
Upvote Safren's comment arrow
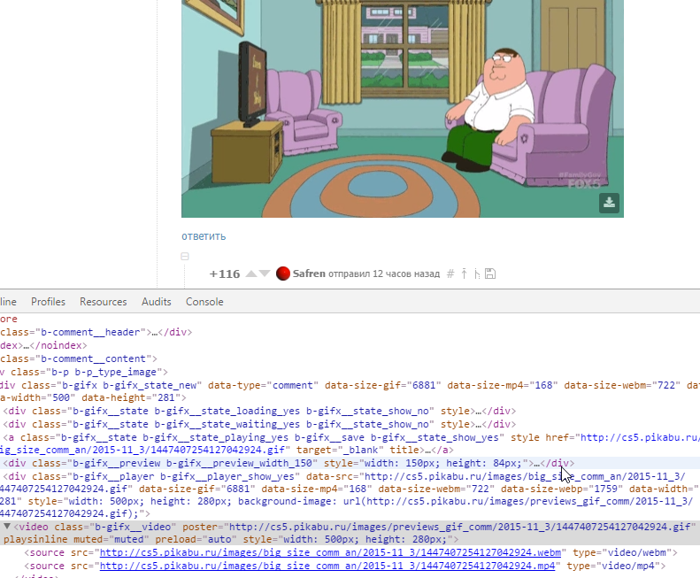coord(251,274)
